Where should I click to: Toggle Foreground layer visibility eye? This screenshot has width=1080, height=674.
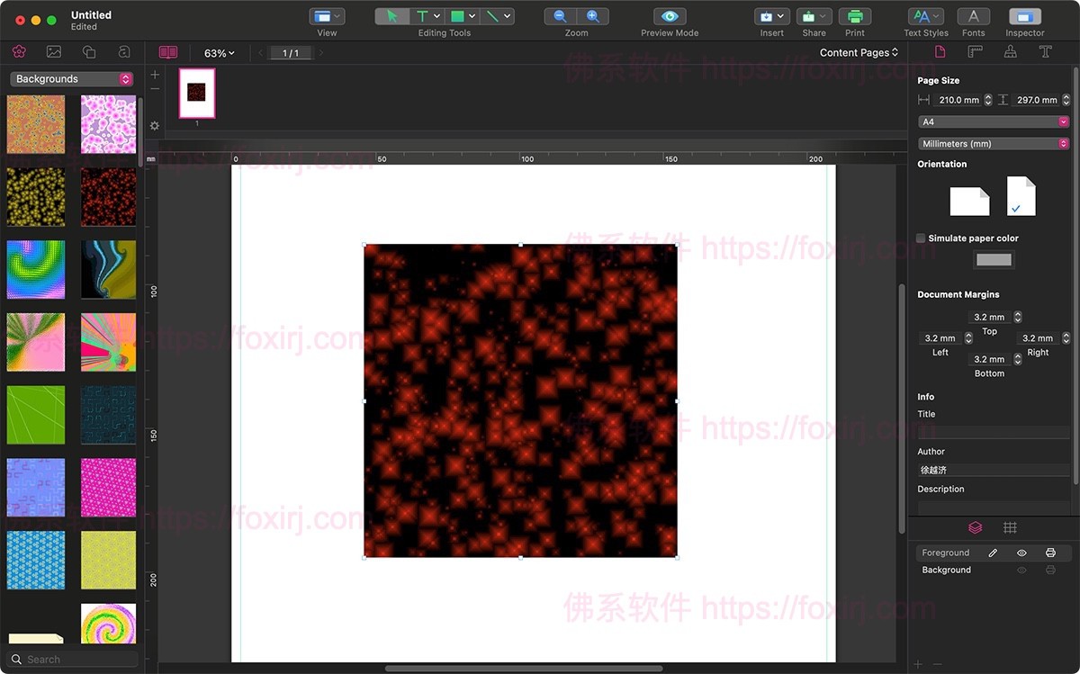pos(1021,553)
